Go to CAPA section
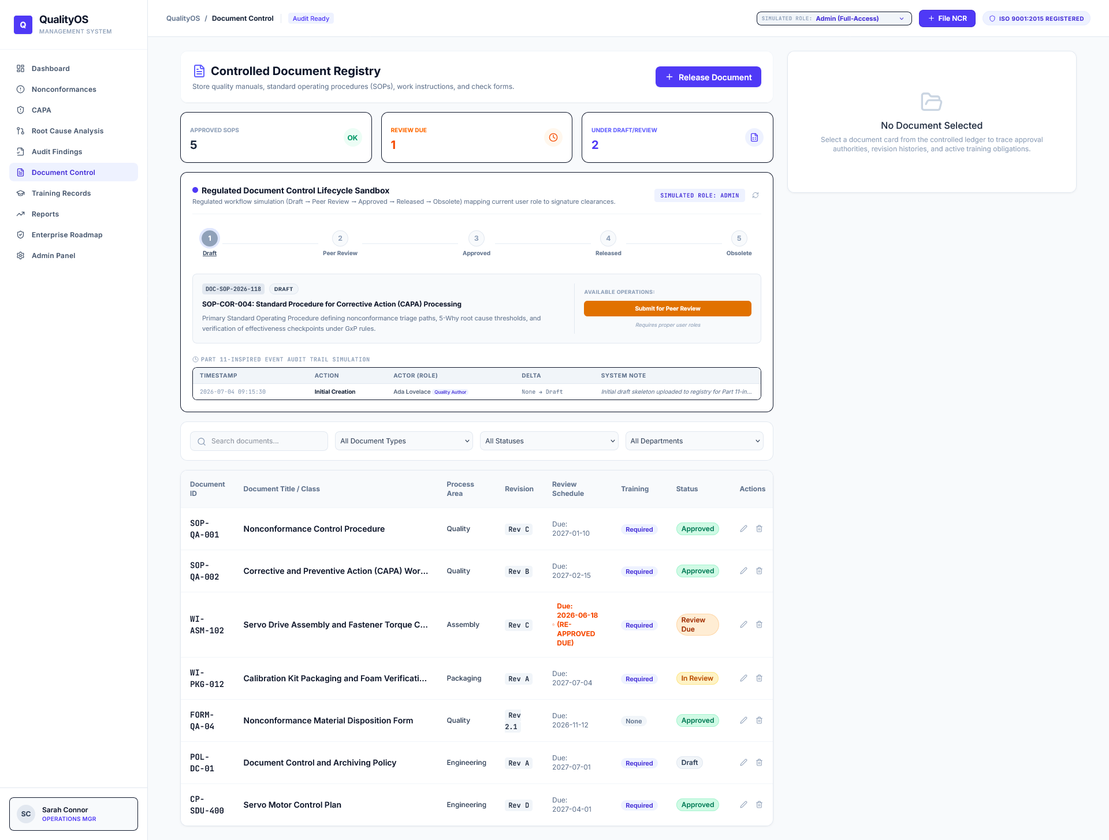Viewport: 1109px width, 840px height. [73, 110]
